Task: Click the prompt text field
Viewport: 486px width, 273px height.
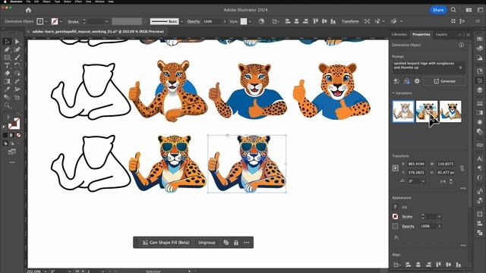Action: (428, 67)
